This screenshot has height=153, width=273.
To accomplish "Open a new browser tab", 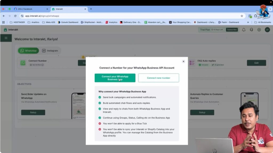I will [x=91, y=9].
